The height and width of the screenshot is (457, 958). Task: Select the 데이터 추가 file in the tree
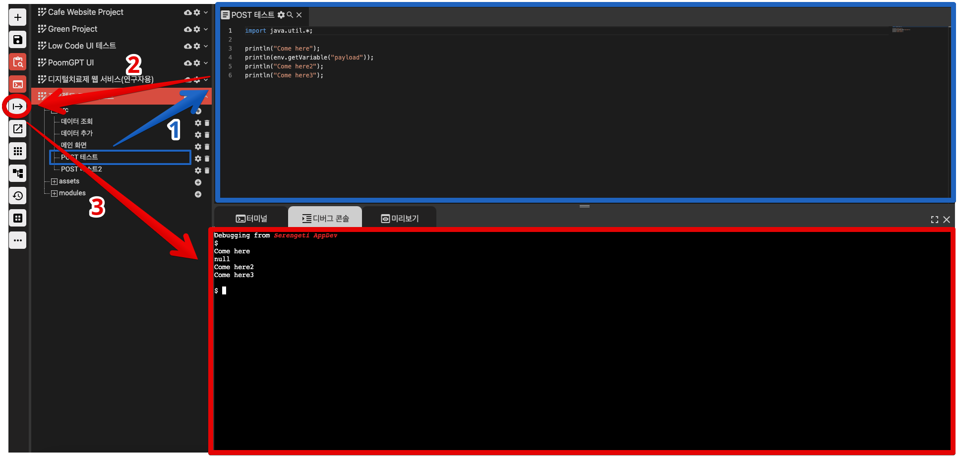77,133
